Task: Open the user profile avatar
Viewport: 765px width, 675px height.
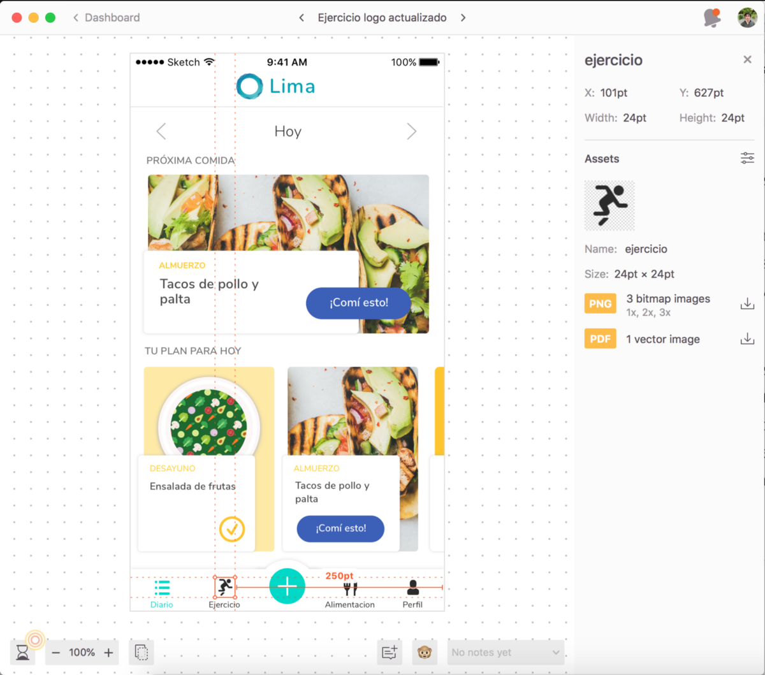Action: (x=747, y=18)
